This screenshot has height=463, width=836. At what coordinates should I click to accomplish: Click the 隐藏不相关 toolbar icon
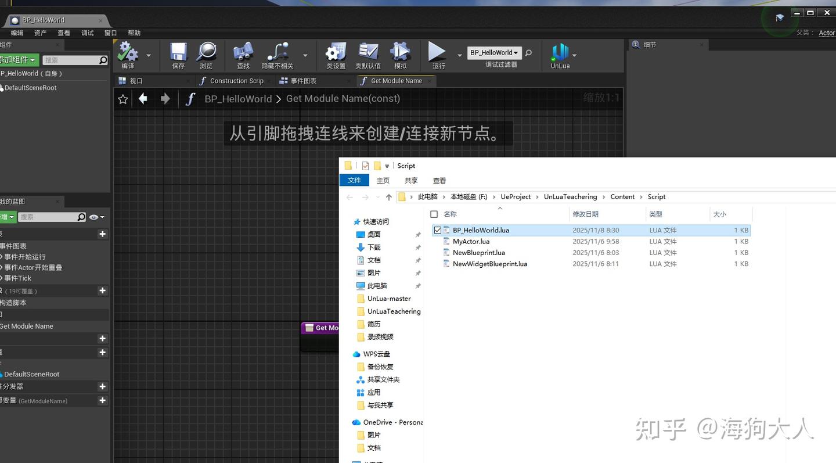coord(278,52)
